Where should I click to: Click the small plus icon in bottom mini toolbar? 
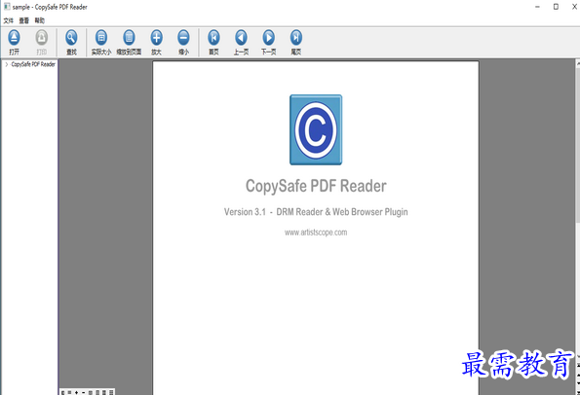77,392
